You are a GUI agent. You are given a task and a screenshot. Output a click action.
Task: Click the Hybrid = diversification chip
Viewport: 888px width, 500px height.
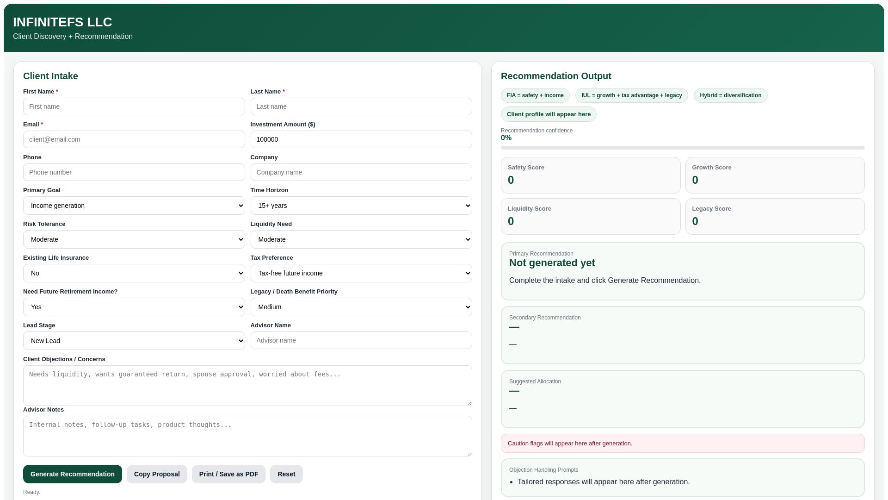[x=730, y=95]
